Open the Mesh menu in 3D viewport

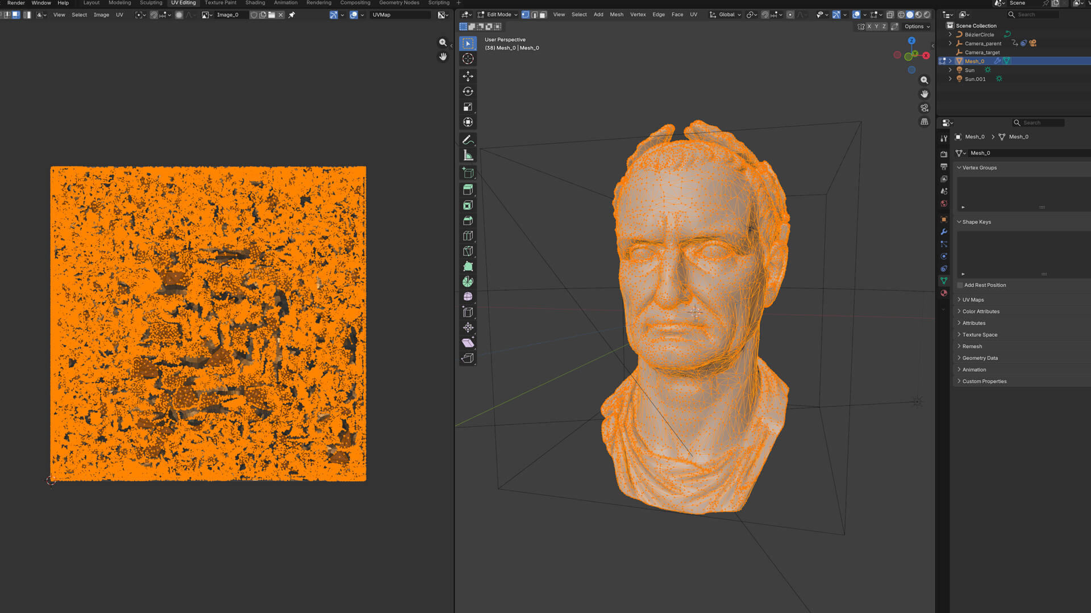point(617,15)
